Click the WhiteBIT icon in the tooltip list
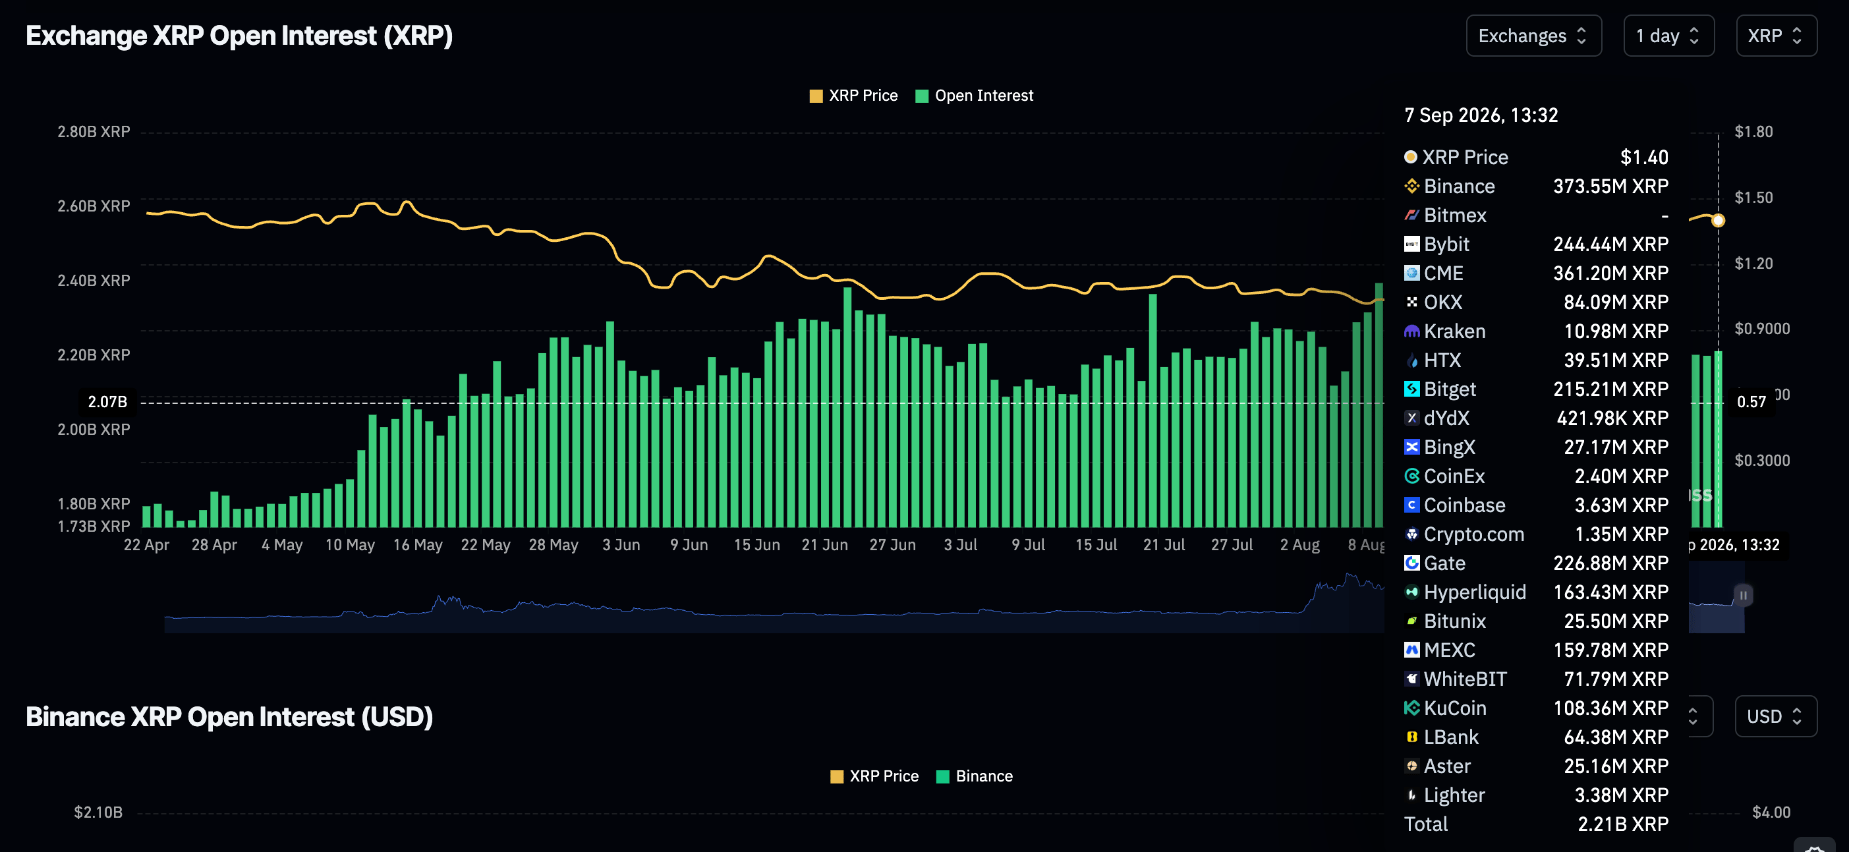Screen dimensions: 1849x852 point(1411,679)
